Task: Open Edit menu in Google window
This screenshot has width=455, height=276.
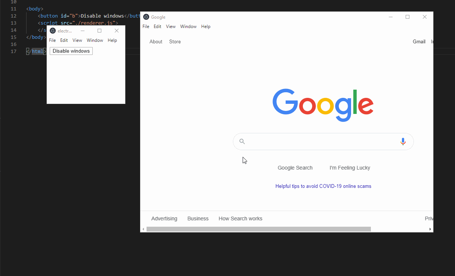Action: [157, 27]
